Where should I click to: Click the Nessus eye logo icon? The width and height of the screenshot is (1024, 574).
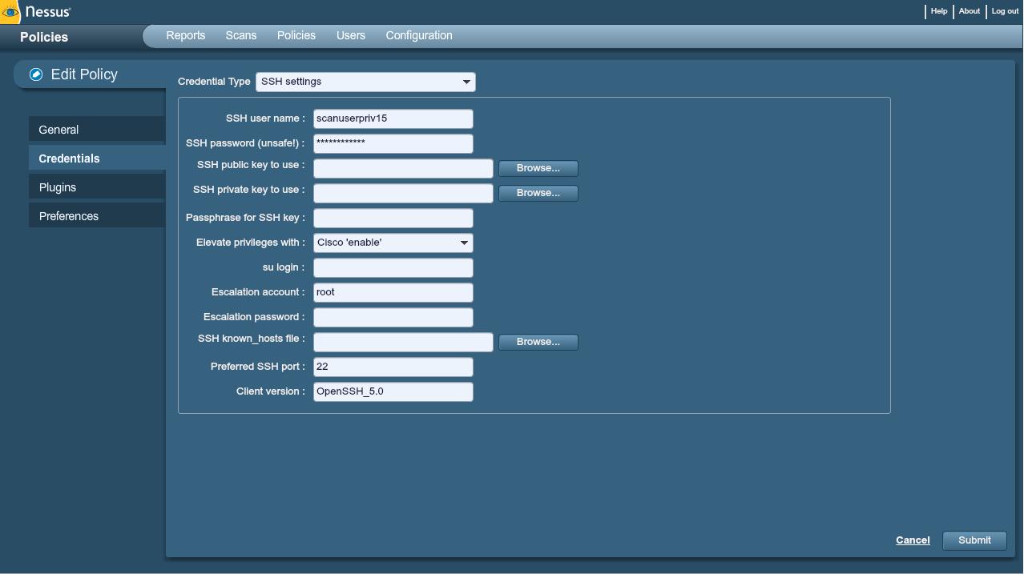10,12
